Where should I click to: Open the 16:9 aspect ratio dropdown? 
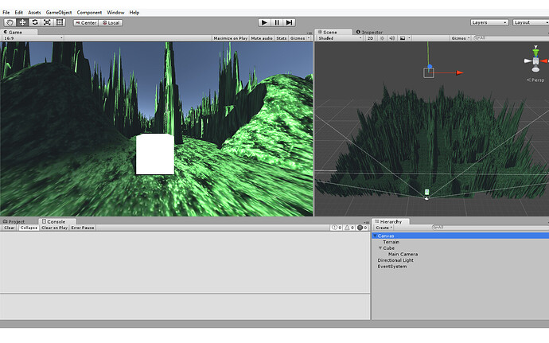tap(33, 38)
